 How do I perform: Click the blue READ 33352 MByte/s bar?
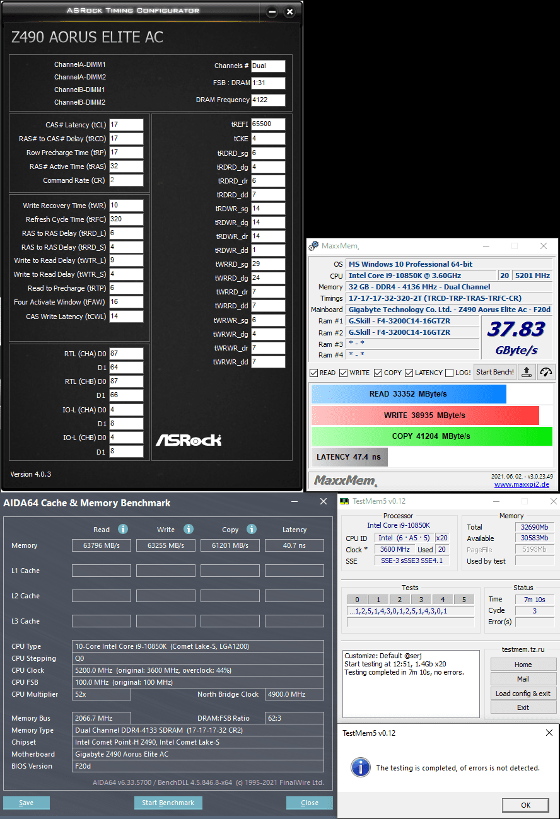(x=409, y=394)
